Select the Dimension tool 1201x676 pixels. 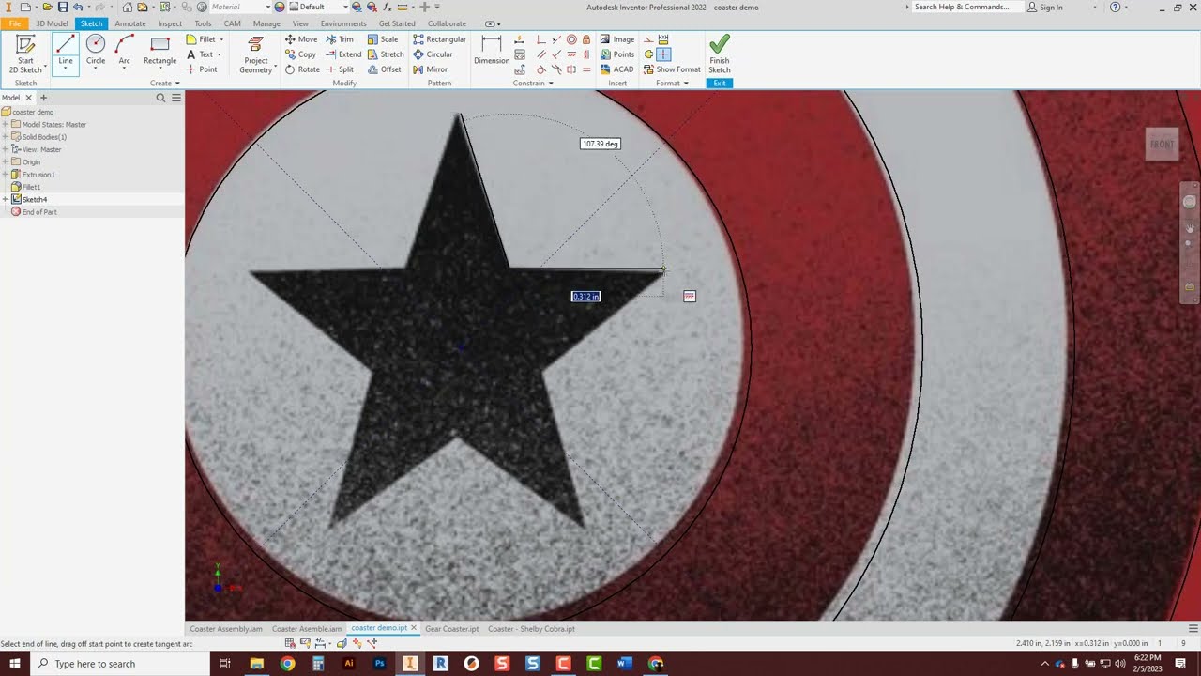492,50
